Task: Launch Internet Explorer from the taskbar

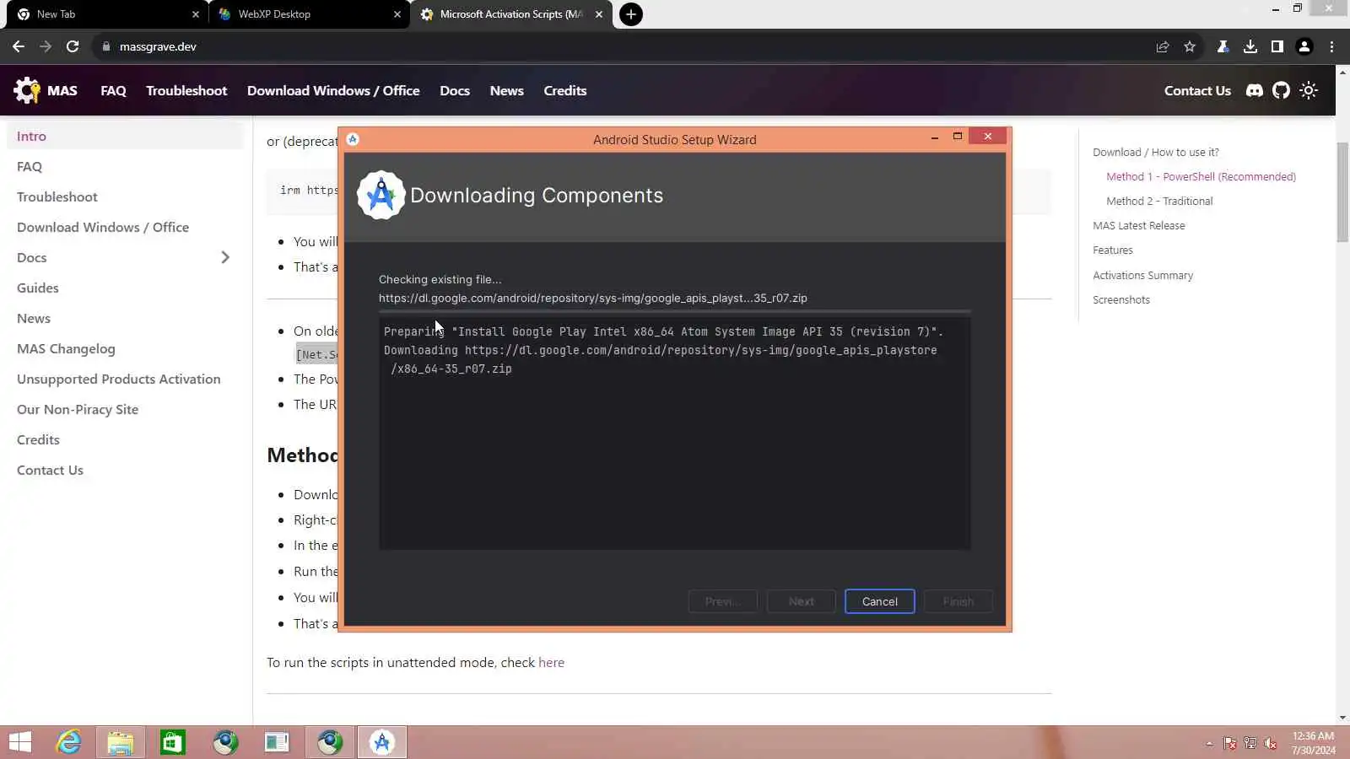Action: tap(68, 742)
